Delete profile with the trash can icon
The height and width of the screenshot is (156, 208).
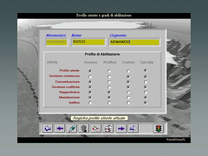coord(83,128)
